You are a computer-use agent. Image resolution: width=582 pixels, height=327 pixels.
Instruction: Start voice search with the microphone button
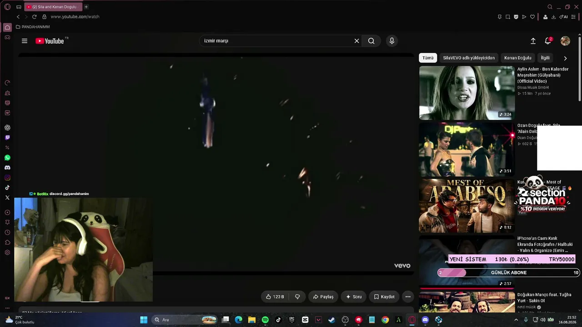click(392, 41)
